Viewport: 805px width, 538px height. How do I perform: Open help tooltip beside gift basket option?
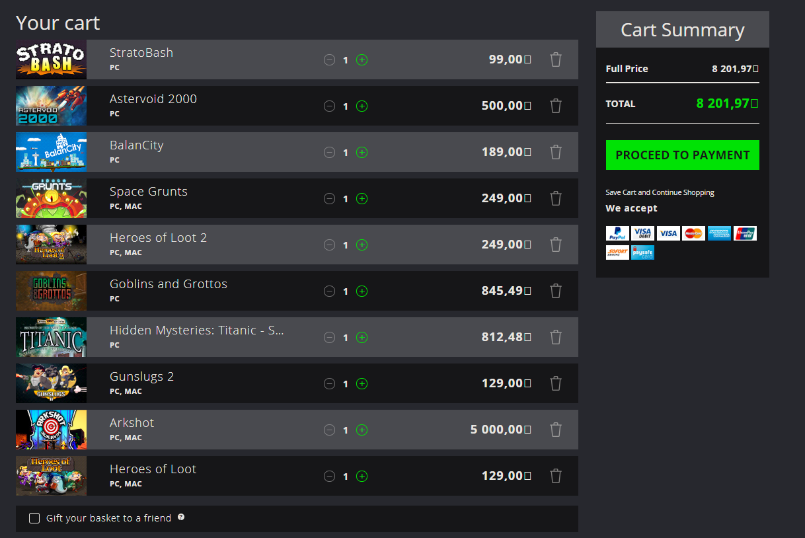(181, 518)
